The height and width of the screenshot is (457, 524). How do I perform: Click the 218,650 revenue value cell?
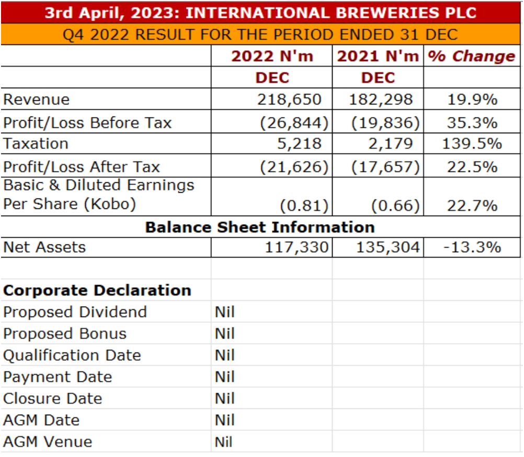[x=289, y=99]
